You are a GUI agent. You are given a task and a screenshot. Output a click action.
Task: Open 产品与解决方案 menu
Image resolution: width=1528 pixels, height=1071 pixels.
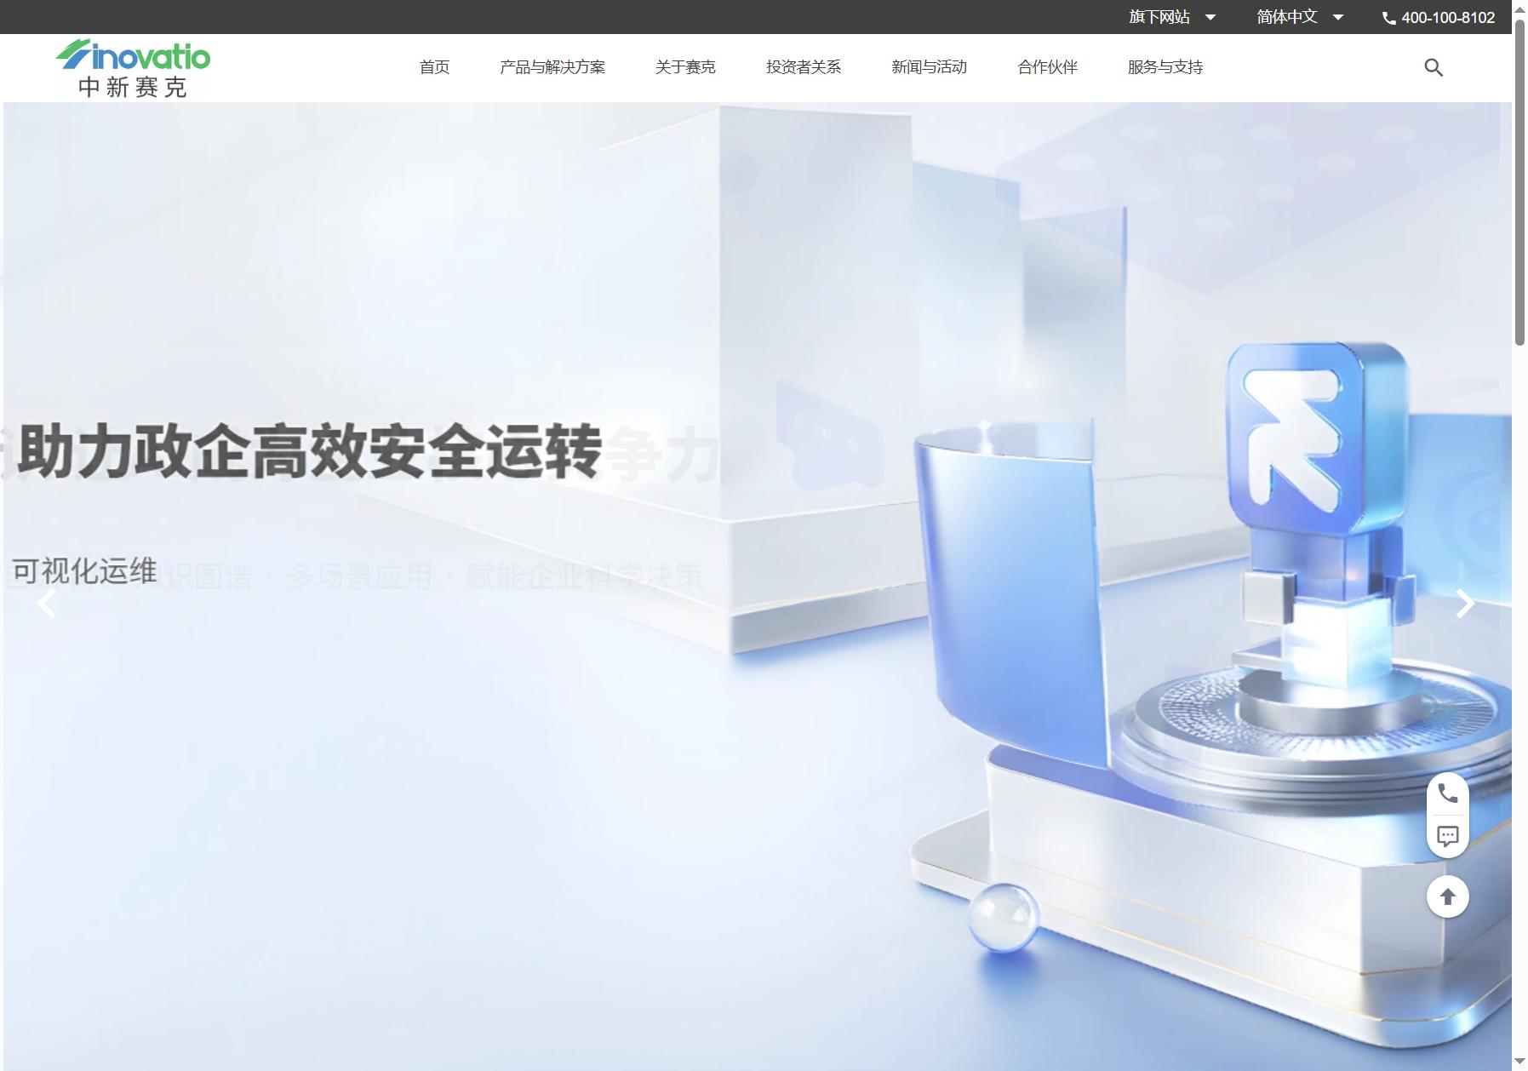(x=552, y=67)
